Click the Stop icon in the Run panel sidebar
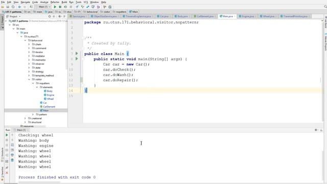The image size is (327, 184). [x=7, y=140]
